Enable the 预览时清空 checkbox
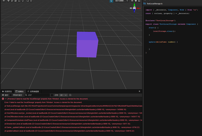Viewport: 202px width, 136px height. pyautogui.click(x=11, y=95)
